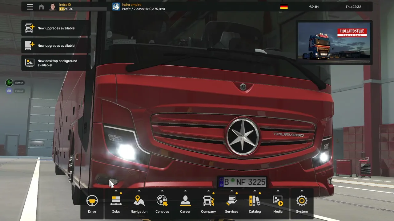Click the Profit / 7 days: €10,675,890 text
The width and height of the screenshot is (394, 221).
143,9
